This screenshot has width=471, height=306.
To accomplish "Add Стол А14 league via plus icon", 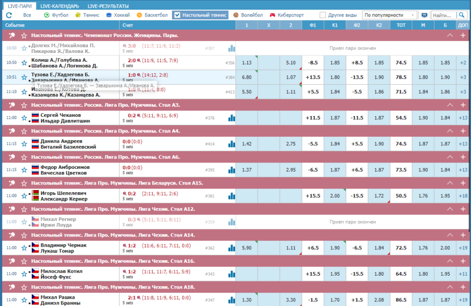I will pyautogui.click(x=463, y=235).
